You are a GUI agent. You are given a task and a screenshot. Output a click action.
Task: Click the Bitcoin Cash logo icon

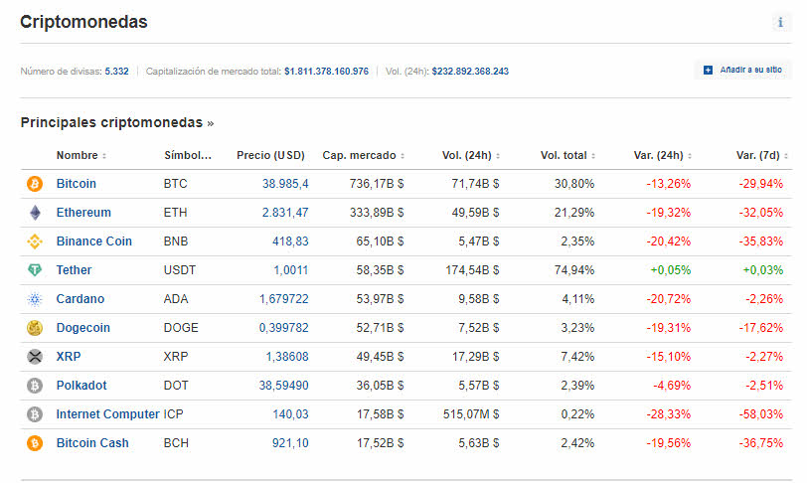(x=35, y=443)
